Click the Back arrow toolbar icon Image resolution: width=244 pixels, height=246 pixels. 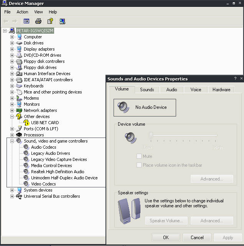[x=6, y=21]
